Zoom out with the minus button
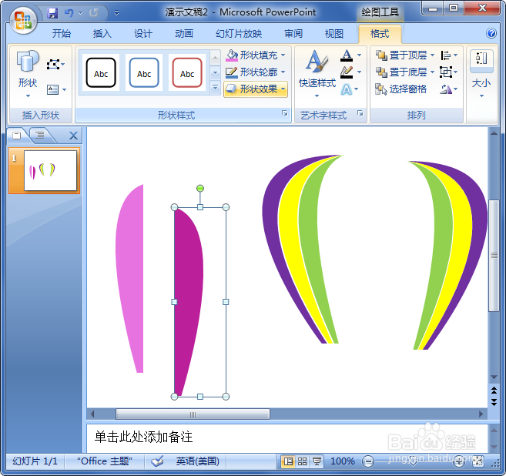Viewport: 506px width, 476px height. pos(367,461)
